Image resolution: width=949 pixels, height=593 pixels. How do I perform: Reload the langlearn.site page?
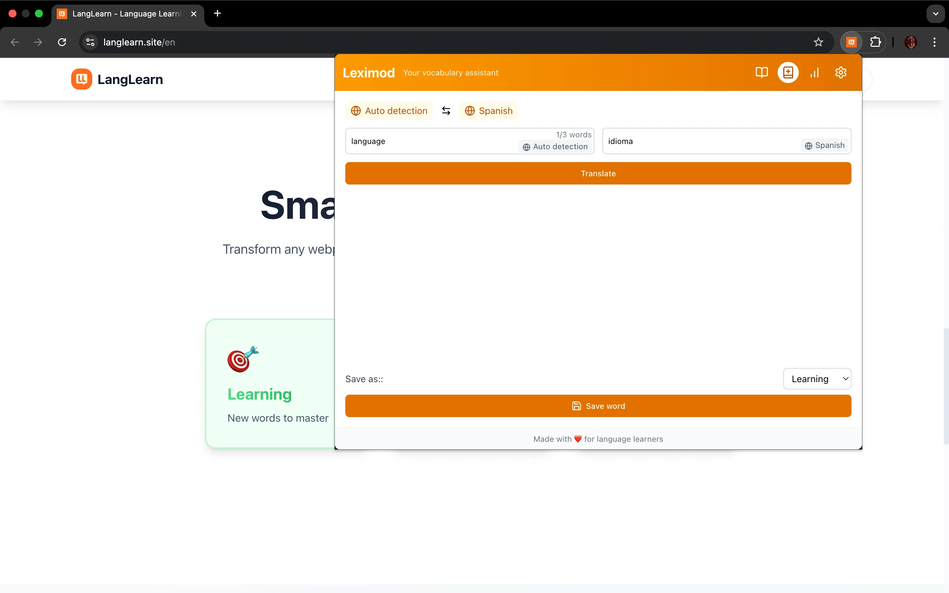[62, 42]
